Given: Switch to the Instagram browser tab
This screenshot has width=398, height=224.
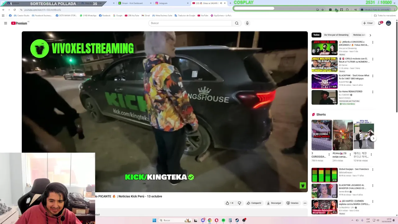Looking at the screenshot, I should pyautogui.click(x=172, y=3).
